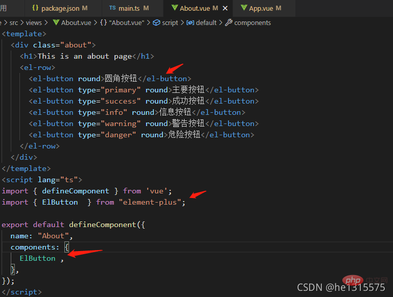Click the script lang="ts" line

point(42,180)
